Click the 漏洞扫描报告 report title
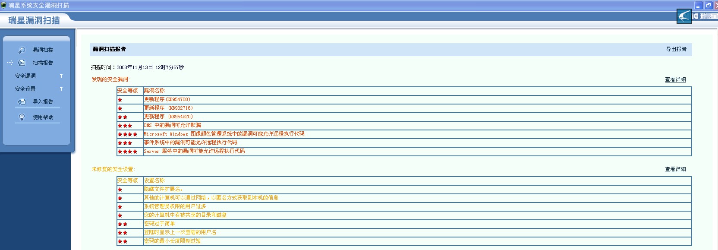This screenshot has width=718, height=250. (x=109, y=49)
